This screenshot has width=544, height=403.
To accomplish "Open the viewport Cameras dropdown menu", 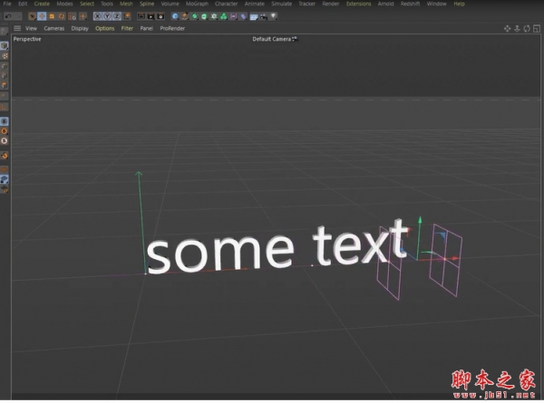I will [x=54, y=28].
